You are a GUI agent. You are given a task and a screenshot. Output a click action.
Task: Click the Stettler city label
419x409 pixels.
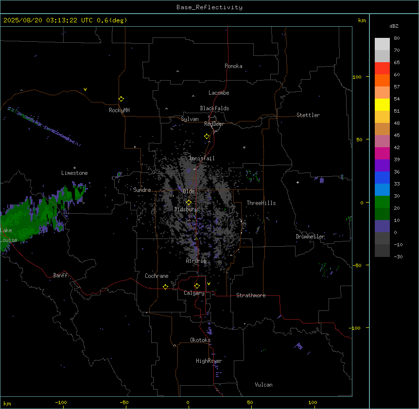tap(308, 115)
